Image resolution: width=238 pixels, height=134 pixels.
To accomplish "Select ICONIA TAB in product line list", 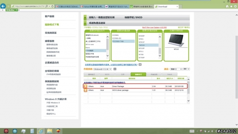I will pyautogui.click(x=123, y=41).
